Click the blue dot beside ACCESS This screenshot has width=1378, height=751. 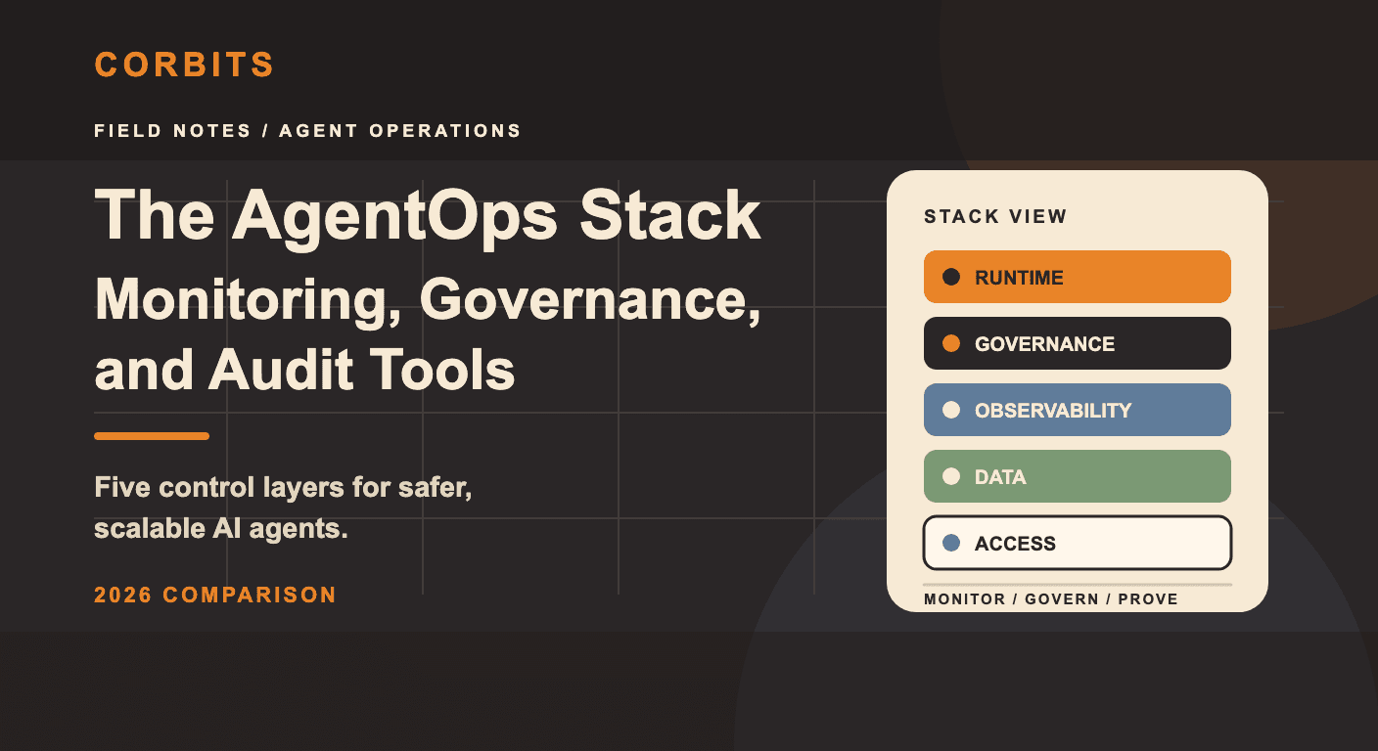click(950, 543)
